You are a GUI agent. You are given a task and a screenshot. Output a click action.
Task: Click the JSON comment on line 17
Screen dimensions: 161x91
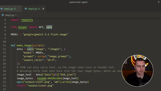click(x=66, y=67)
